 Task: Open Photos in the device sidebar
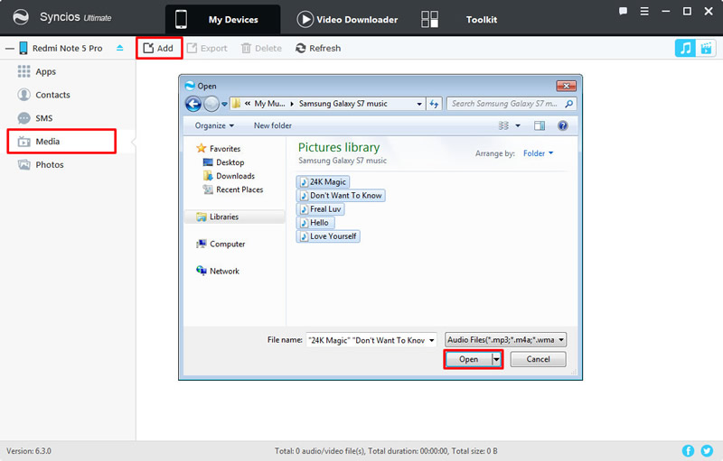[41, 165]
